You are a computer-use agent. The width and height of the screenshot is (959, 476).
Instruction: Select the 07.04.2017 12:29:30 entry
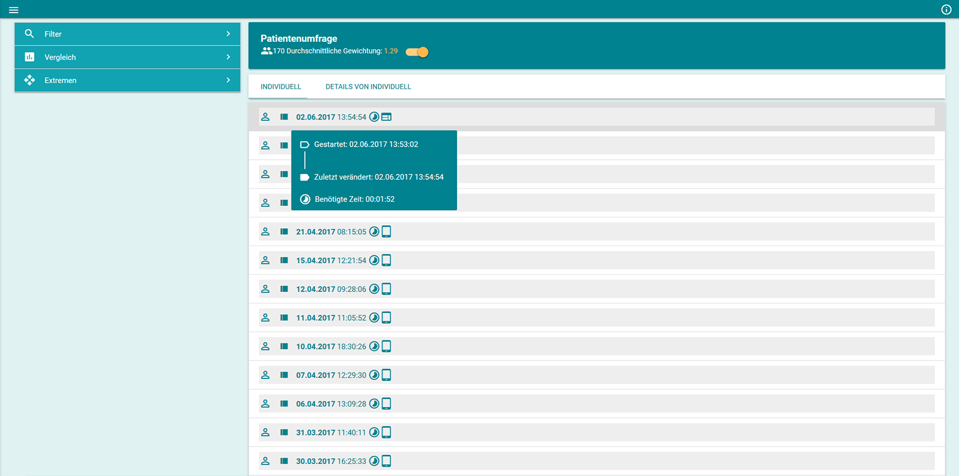point(596,375)
